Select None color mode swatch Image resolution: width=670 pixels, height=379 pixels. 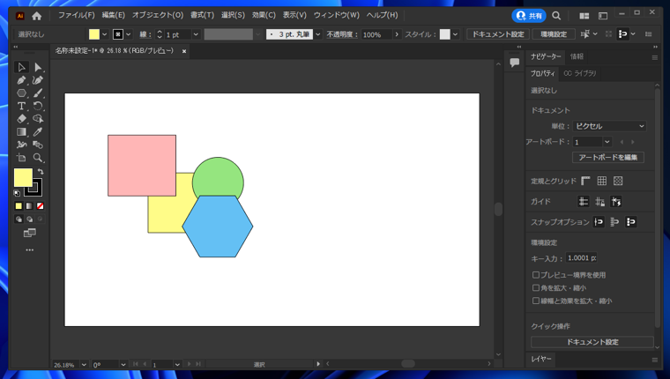(x=41, y=206)
